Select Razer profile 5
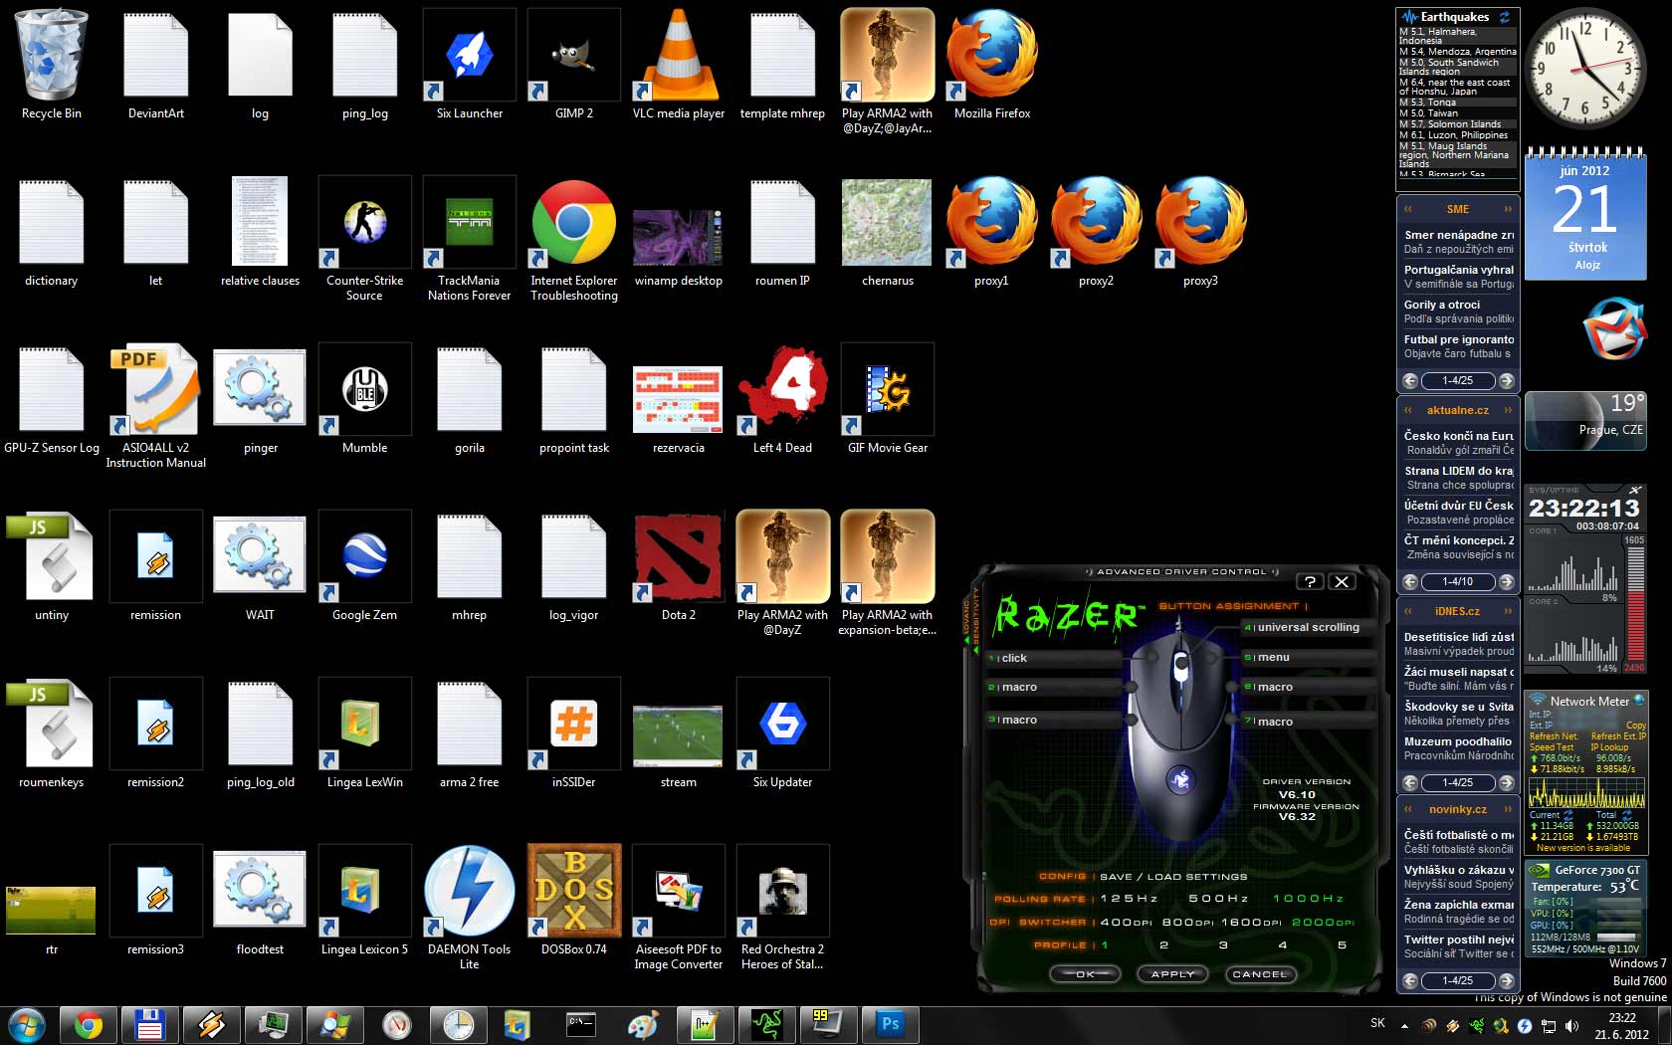The width and height of the screenshot is (1672, 1045). click(x=1342, y=944)
